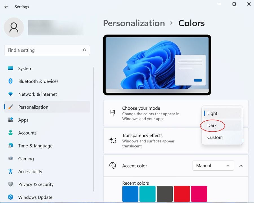This screenshot has height=203, width=254.
Task: Click the back arrow in Settings
Action: (x=6, y=7)
